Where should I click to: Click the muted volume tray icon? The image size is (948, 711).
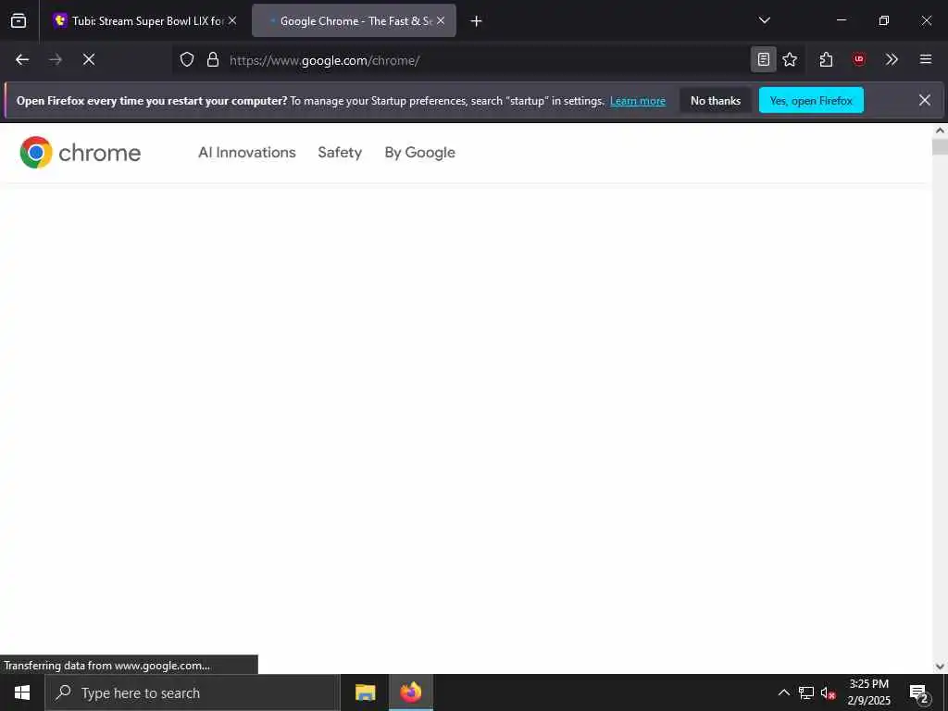point(828,692)
